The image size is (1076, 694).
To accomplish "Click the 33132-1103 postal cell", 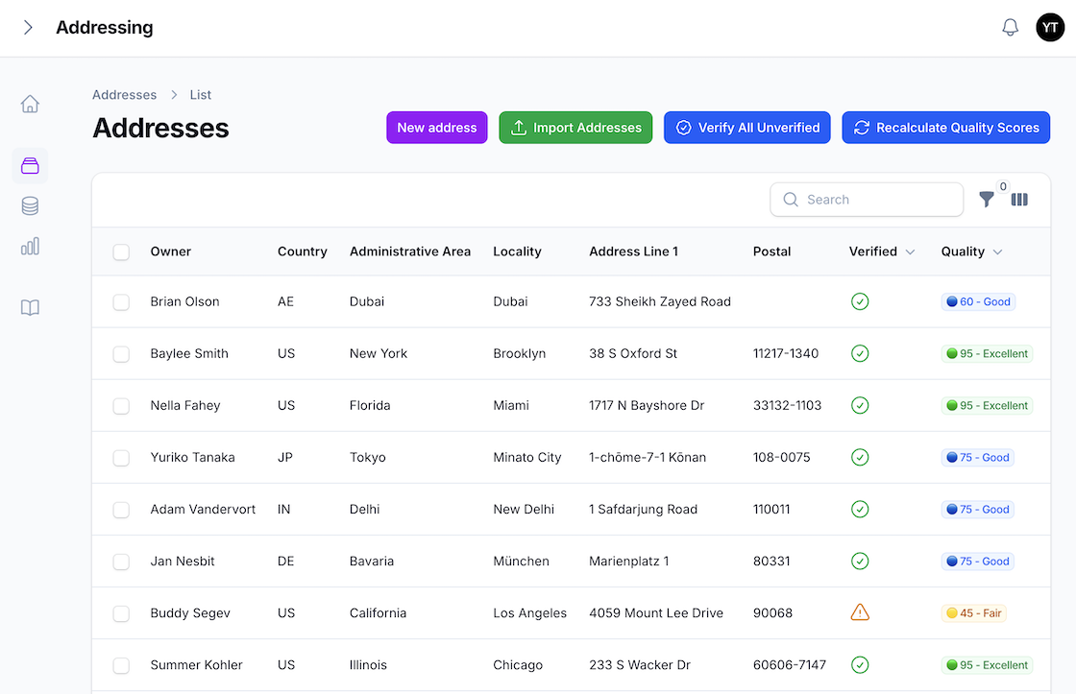I will pyautogui.click(x=787, y=405).
